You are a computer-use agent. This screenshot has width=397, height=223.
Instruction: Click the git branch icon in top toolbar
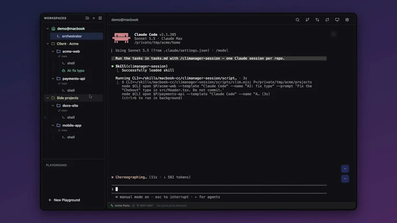307,20
